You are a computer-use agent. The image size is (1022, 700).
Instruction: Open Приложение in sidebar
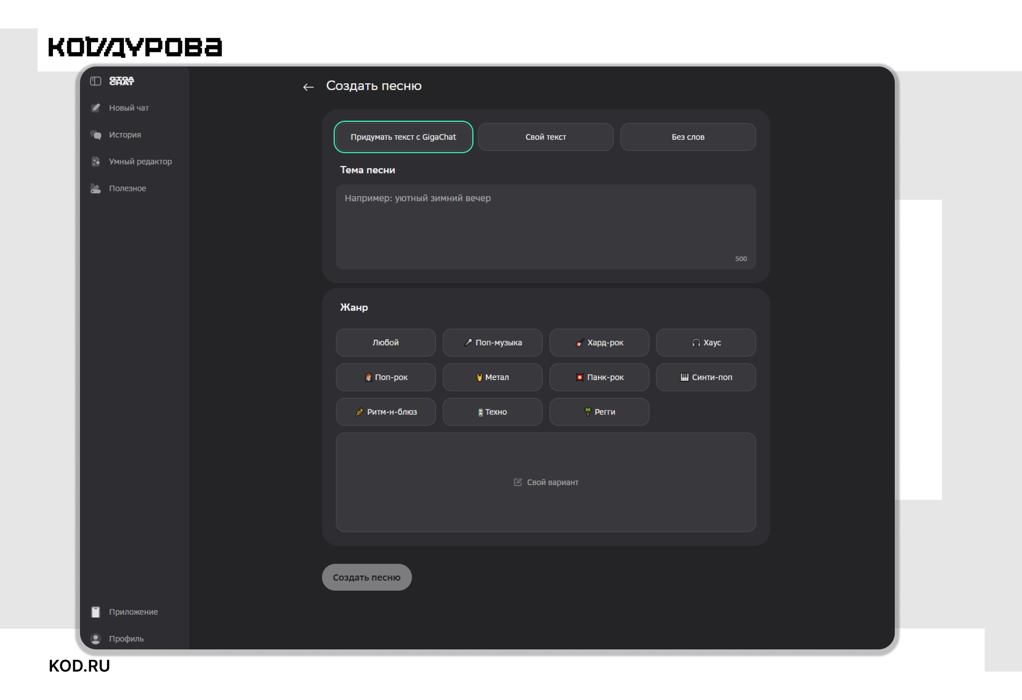[x=133, y=612]
